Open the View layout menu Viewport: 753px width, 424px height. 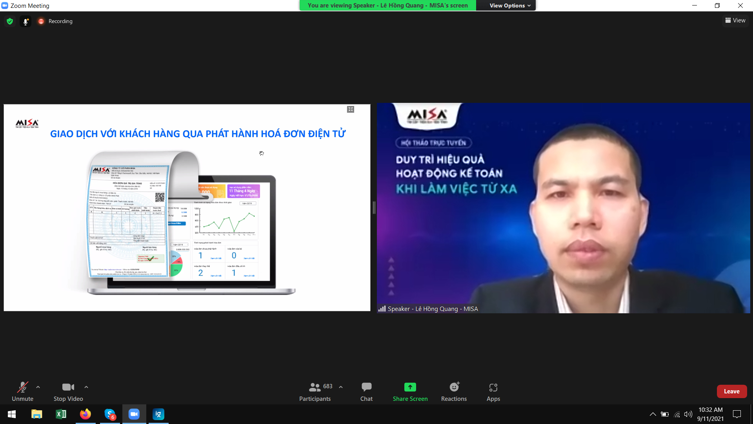click(x=735, y=20)
